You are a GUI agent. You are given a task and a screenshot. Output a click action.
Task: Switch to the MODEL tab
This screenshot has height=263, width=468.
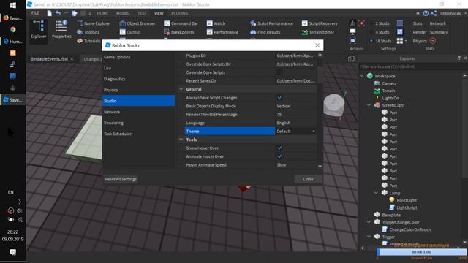point(123,13)
